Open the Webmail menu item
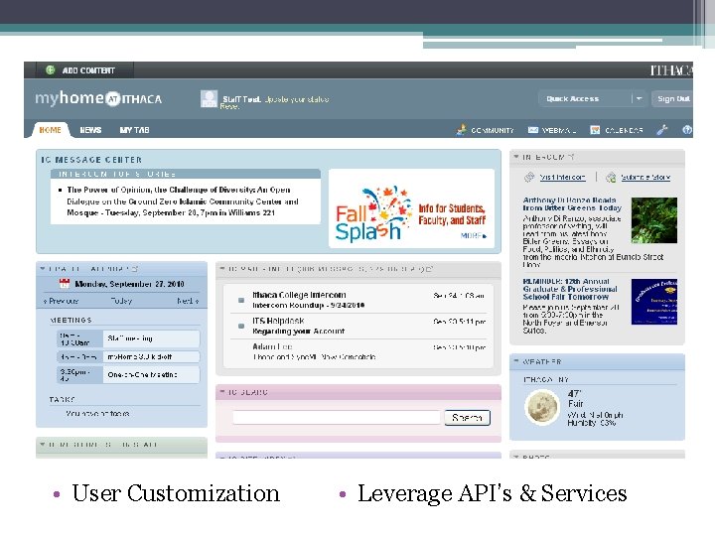The height and width of the screenshot is (536, 715). tap(558, 130)
